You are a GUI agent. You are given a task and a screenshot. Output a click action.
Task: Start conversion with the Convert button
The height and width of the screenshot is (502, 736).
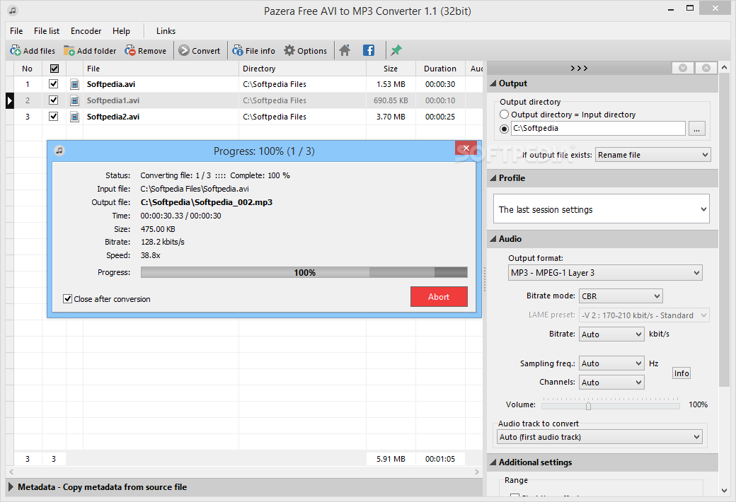pyautogui.click(x=200, y=51)
